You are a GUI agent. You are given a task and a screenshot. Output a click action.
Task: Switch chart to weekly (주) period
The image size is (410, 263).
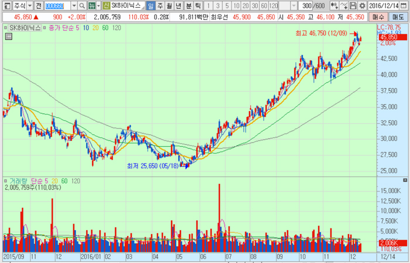160,5
